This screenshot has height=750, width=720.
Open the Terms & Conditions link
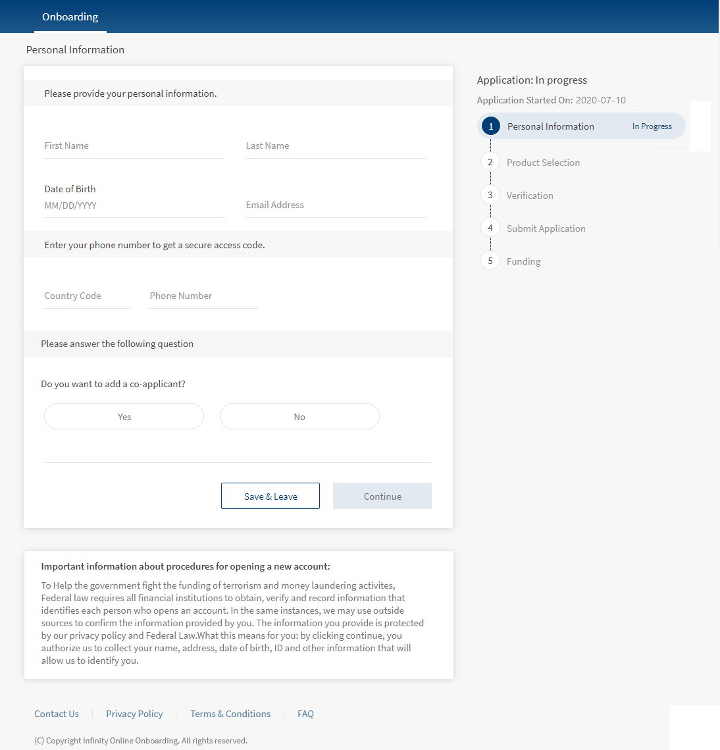click(230, 714)
